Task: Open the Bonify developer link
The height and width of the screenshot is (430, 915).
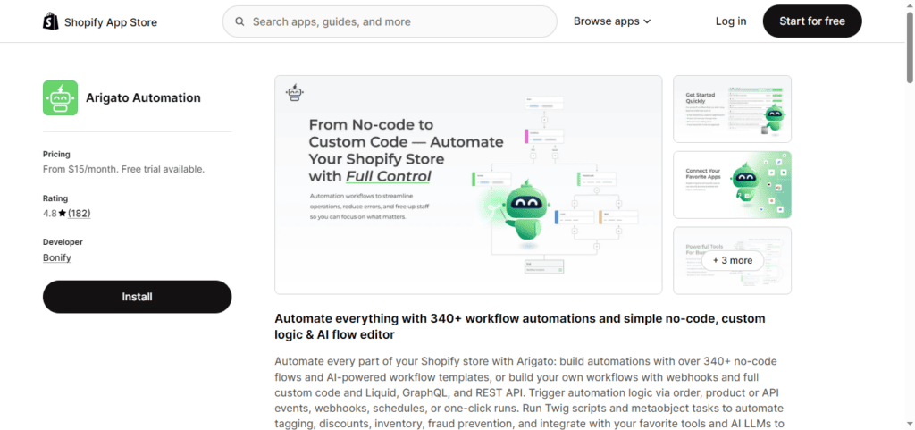Action: pyautogui.click(x=57, y=257)
